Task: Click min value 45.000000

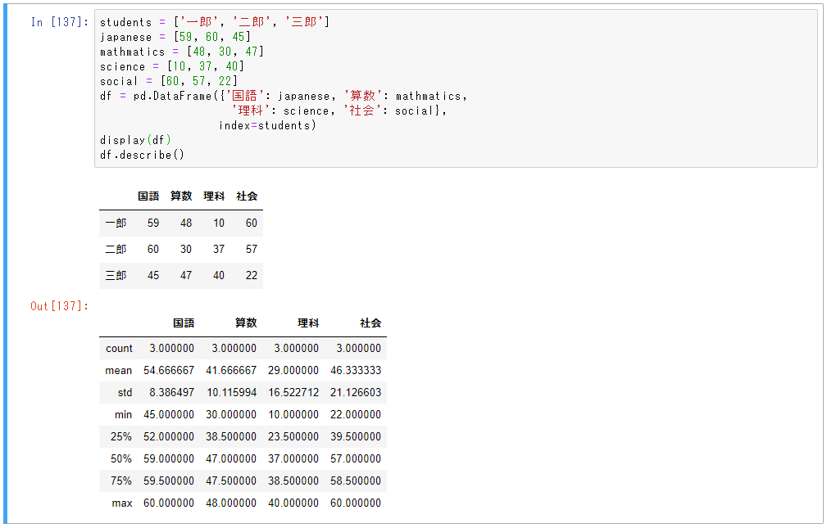Action: pos(169,415)
